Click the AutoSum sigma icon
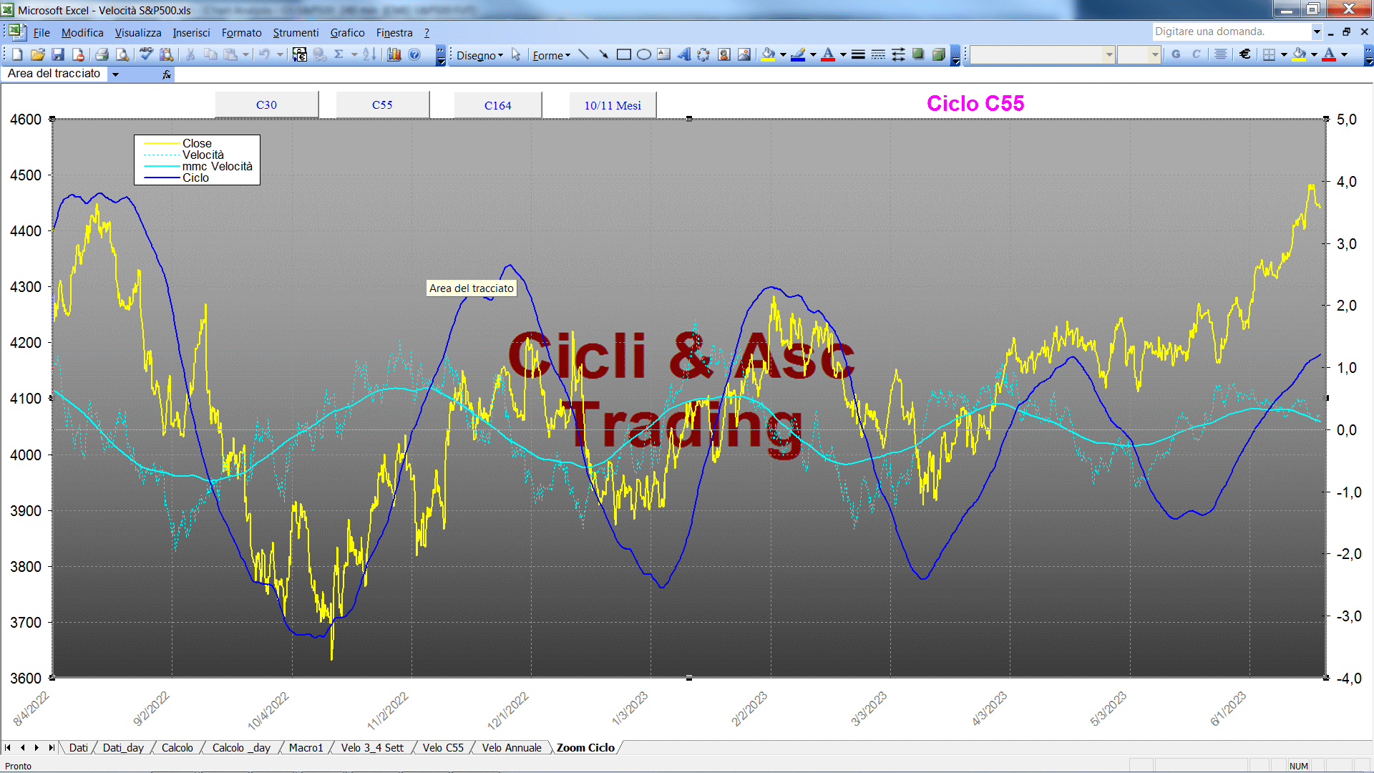 (339, 54)
